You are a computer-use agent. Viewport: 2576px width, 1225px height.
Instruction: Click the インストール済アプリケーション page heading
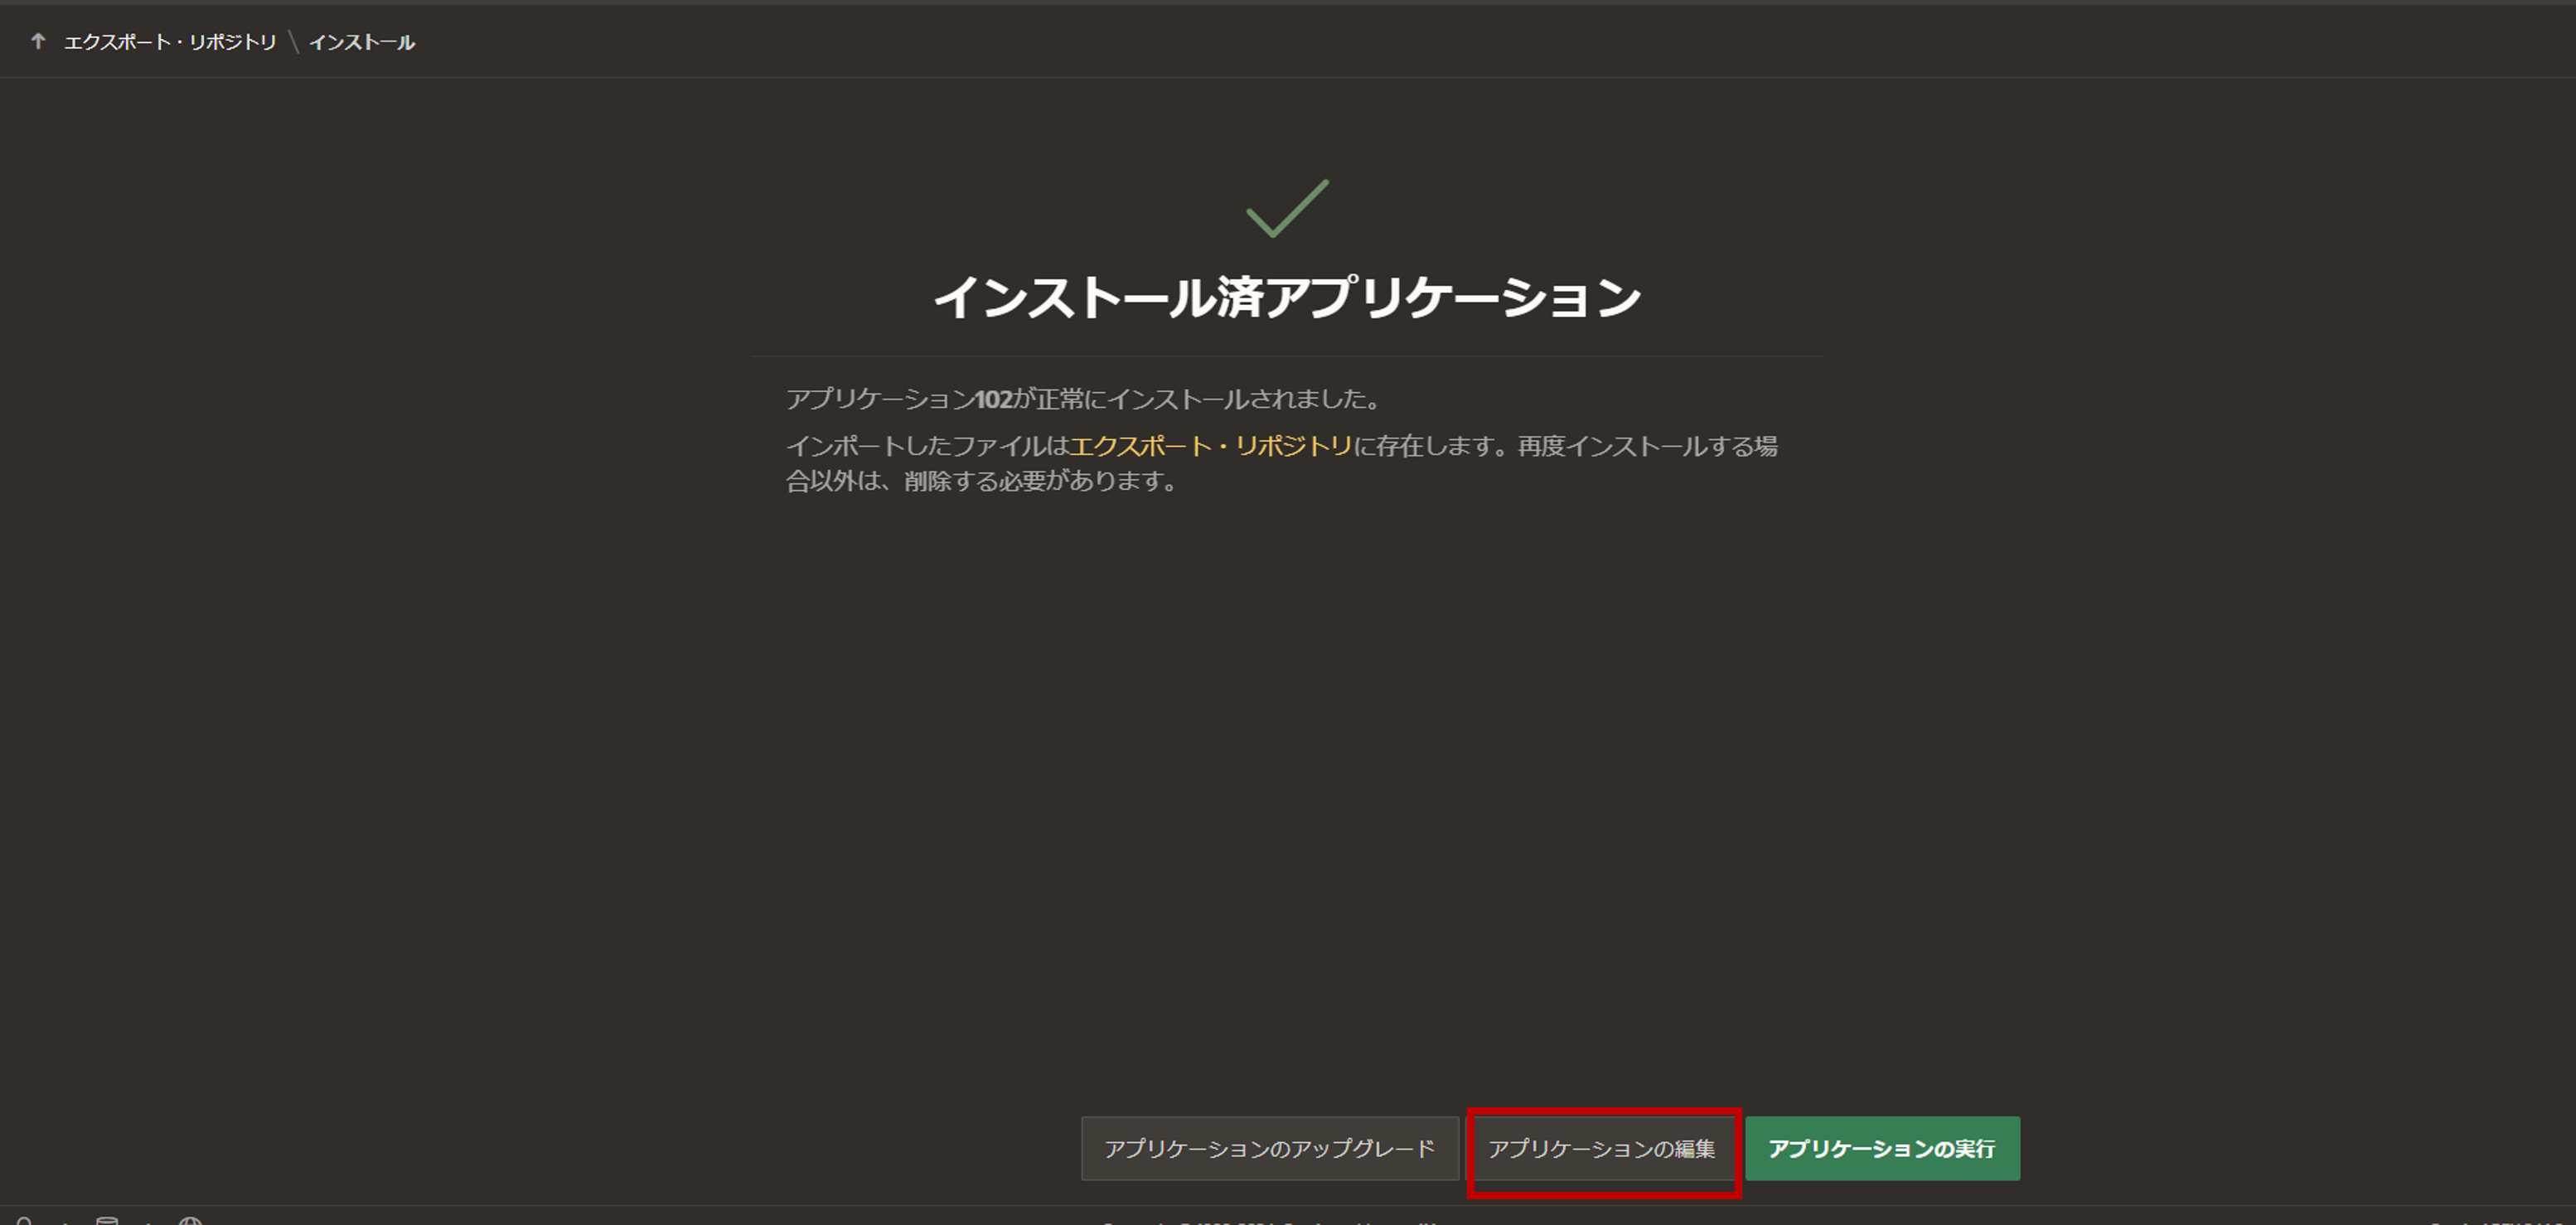(1288, 296)
